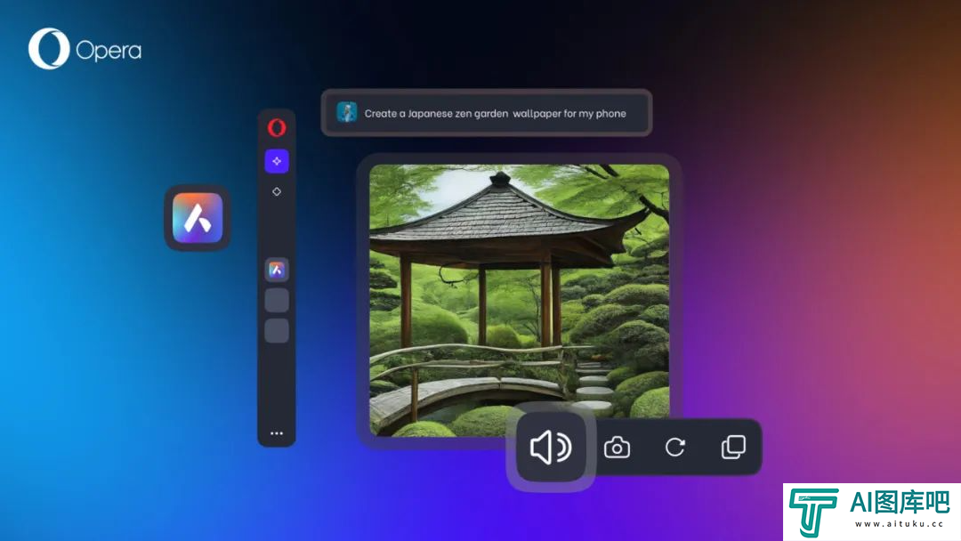Click the zen garden prompt text field
961x541 pixels.
pos(487,113)
